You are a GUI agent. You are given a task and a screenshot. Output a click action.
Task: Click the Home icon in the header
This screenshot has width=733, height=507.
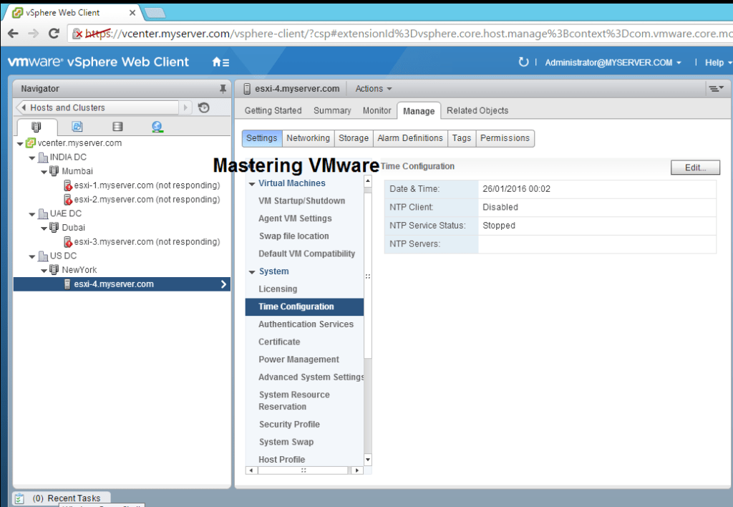[x=215, y=62]
